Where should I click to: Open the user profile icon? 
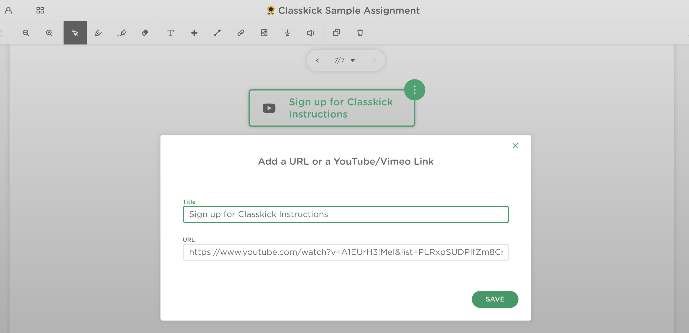(8, 10)
